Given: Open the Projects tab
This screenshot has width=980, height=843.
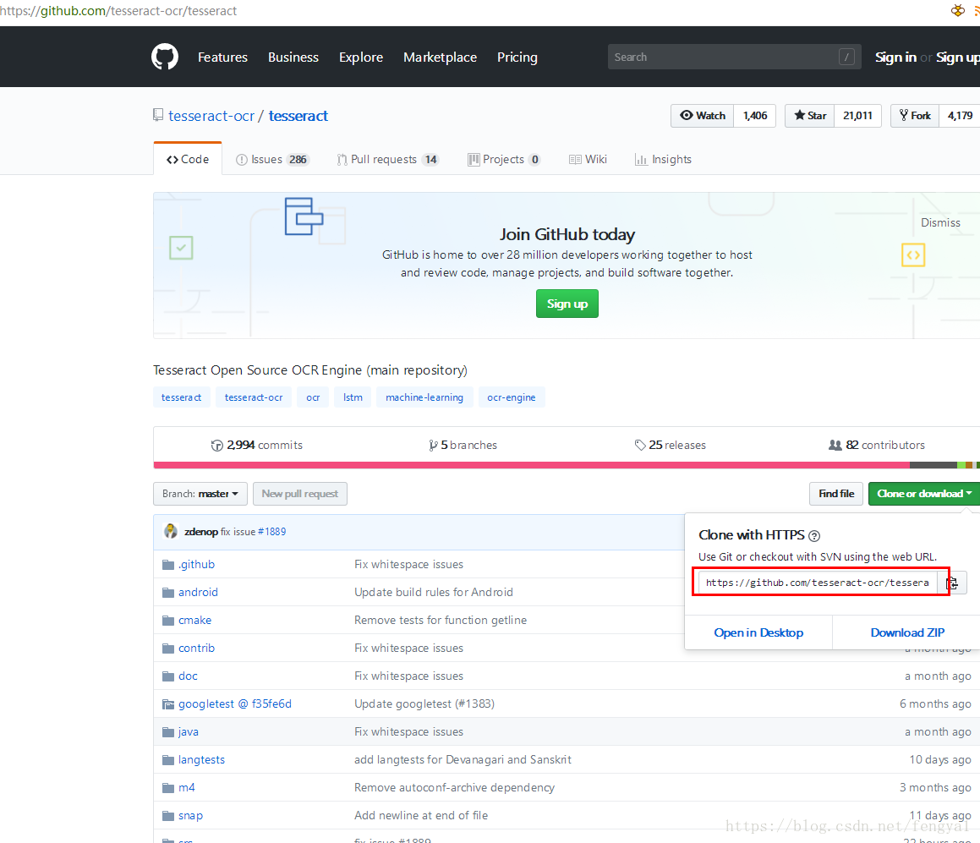Looking at the screenshot, I should pos(504,159).
